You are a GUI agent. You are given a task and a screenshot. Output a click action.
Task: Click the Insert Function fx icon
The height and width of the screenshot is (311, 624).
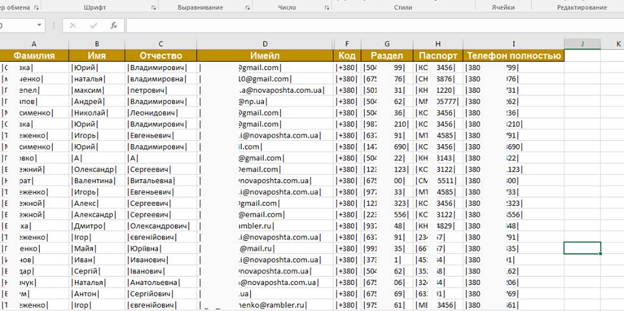[114, 25]
